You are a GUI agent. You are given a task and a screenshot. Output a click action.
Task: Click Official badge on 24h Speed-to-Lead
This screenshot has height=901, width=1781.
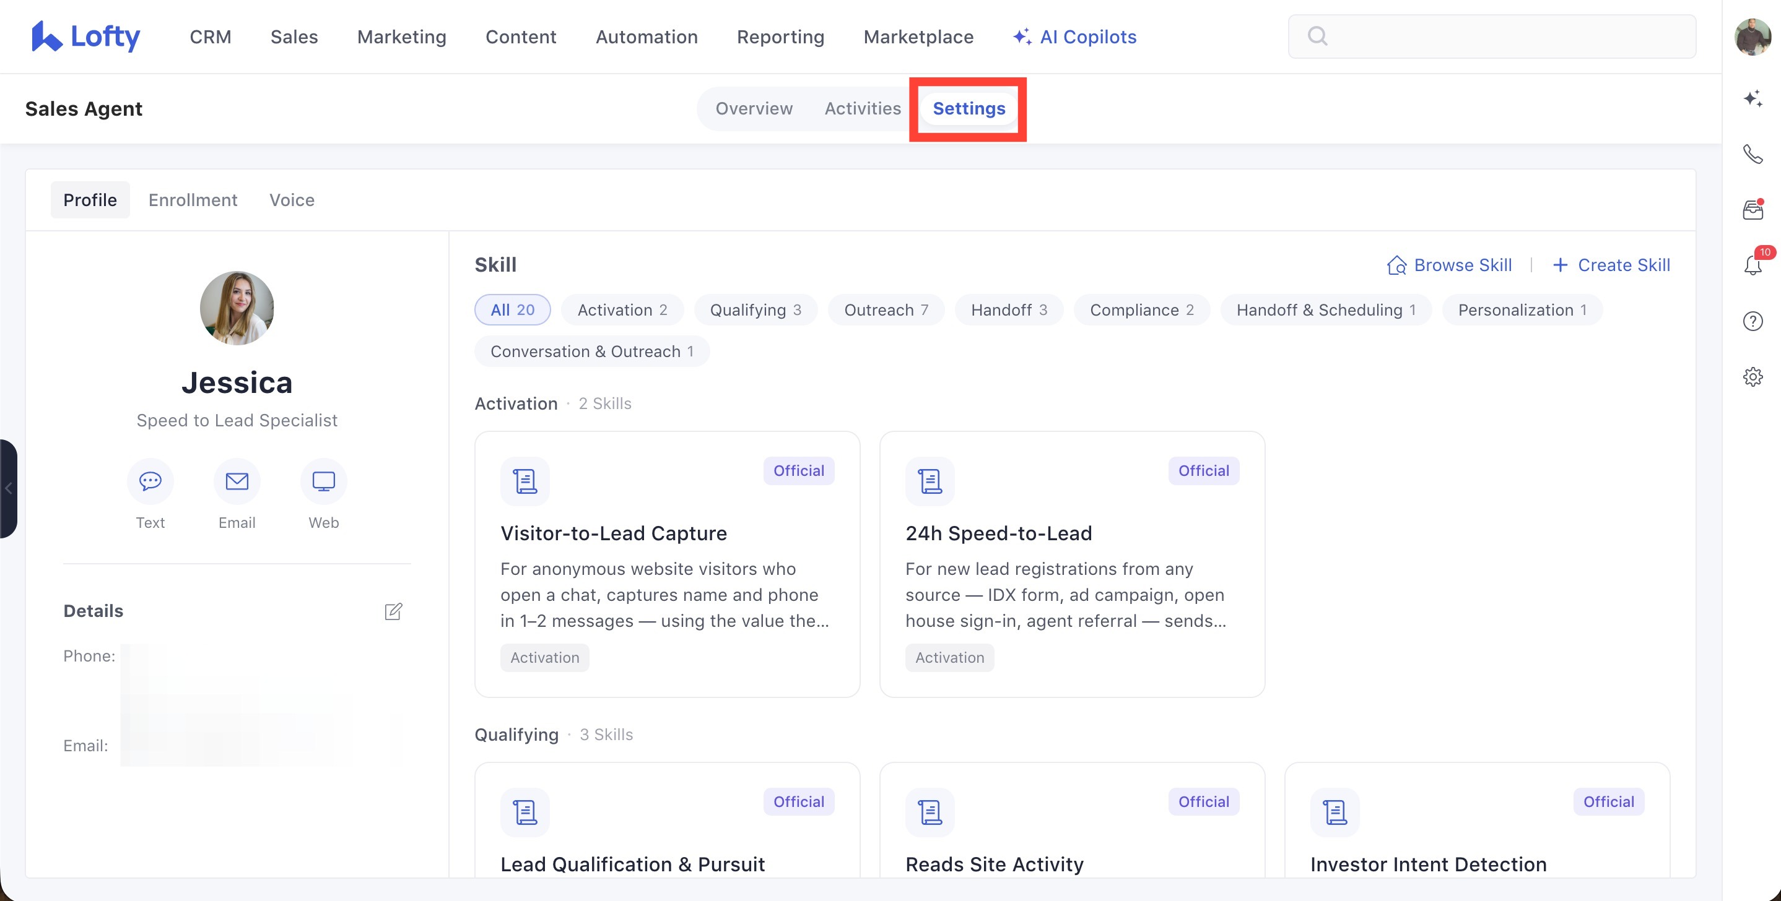[x=1204, y=470]
